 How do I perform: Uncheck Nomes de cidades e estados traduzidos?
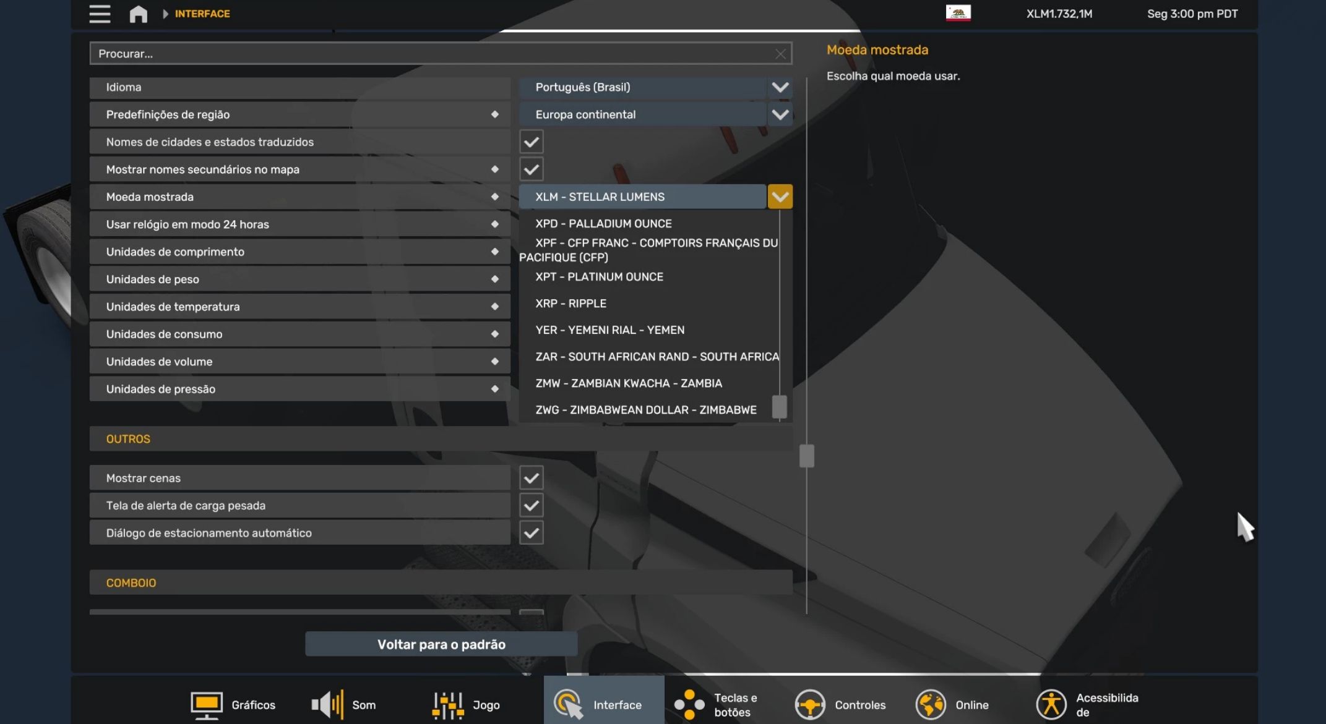coord(531,142)
